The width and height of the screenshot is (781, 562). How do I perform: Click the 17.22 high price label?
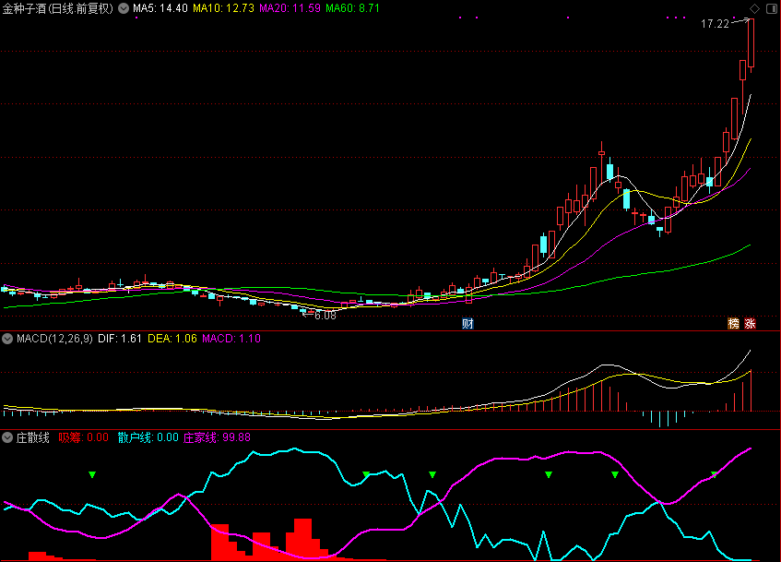click(714, 24)
